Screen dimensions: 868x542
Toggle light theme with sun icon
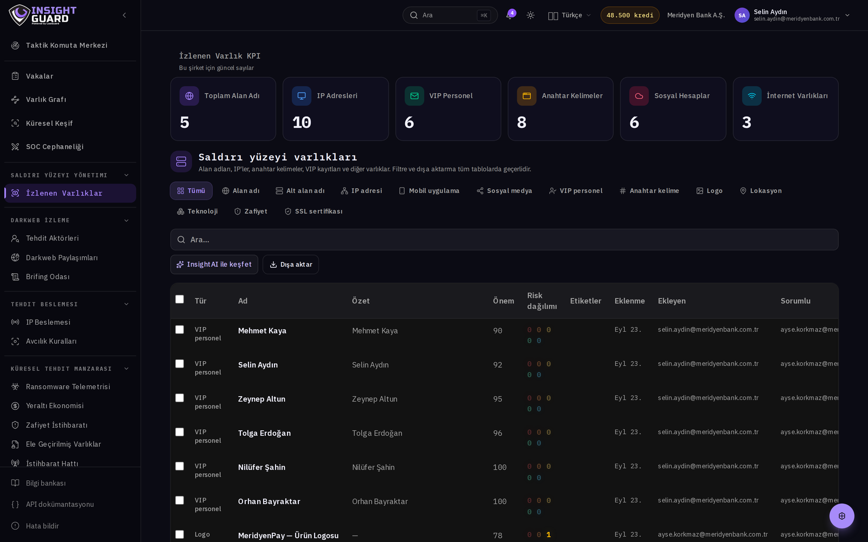pos(531,15)
